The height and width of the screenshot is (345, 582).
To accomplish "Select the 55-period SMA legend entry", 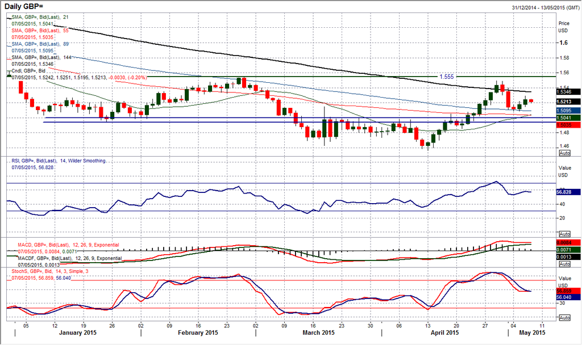I will (x=40, y=31).
